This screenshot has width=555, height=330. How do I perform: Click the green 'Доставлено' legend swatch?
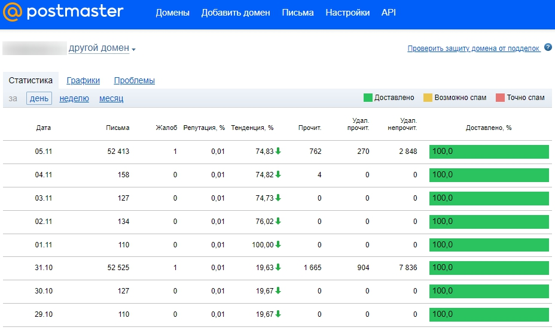click(x=368, y=98)
